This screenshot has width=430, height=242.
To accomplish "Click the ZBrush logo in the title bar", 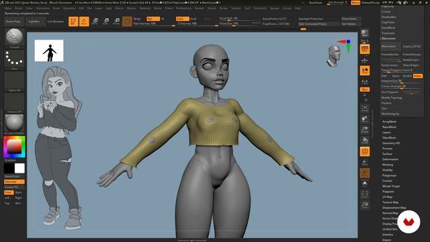I will (2, 3).
